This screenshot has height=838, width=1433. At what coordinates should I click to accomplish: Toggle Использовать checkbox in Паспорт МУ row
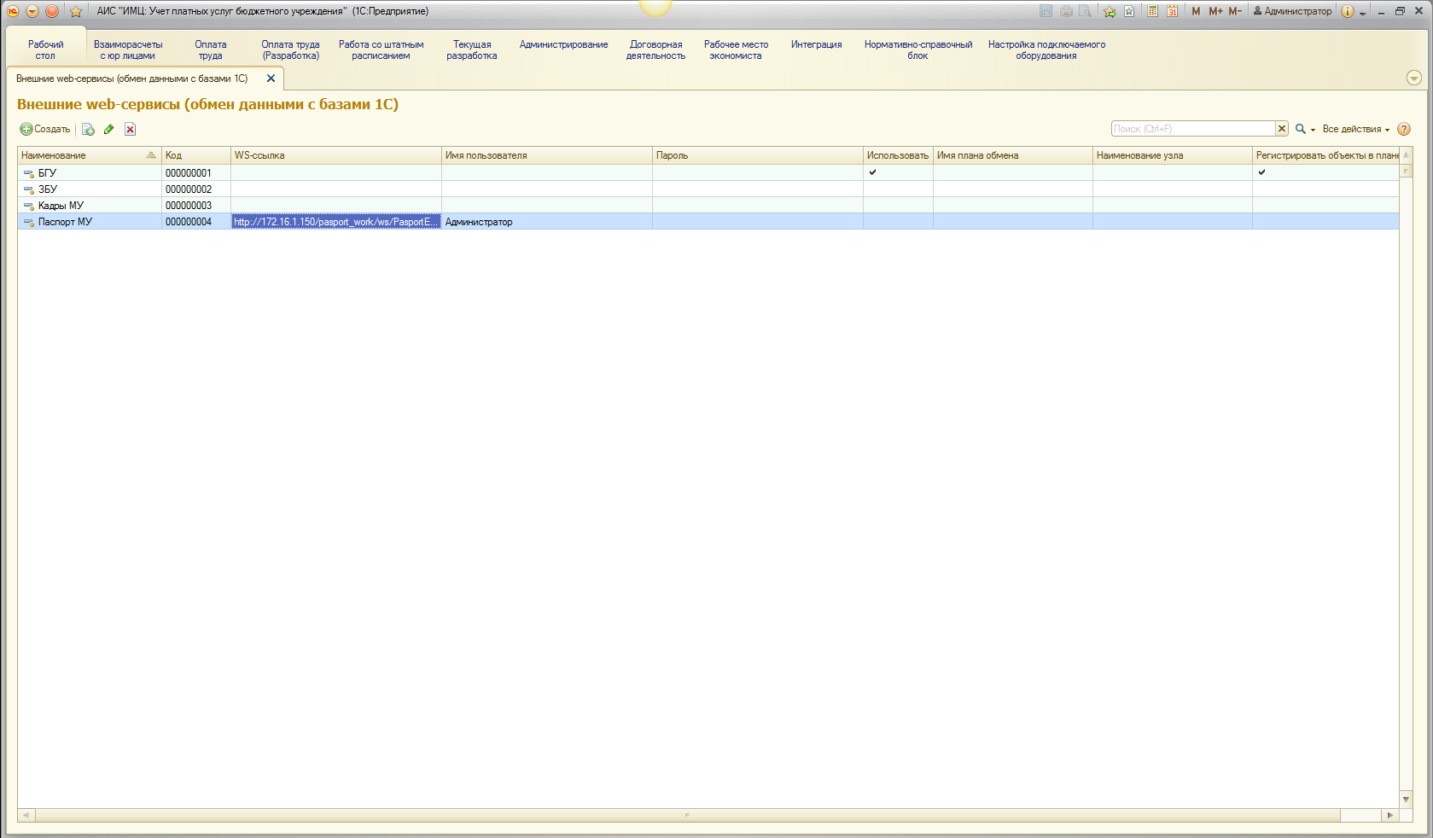click(x=897, y=222)
